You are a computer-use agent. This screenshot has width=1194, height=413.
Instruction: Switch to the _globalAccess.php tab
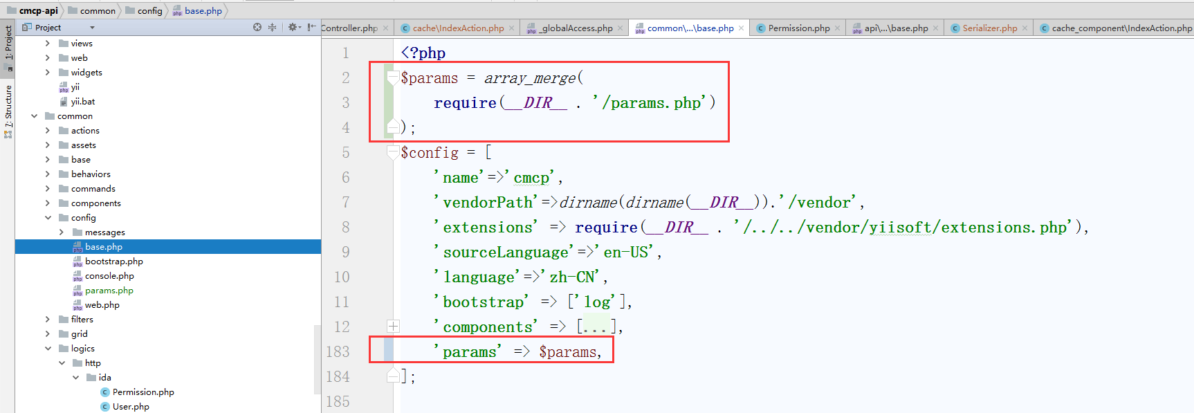point(576,28)
